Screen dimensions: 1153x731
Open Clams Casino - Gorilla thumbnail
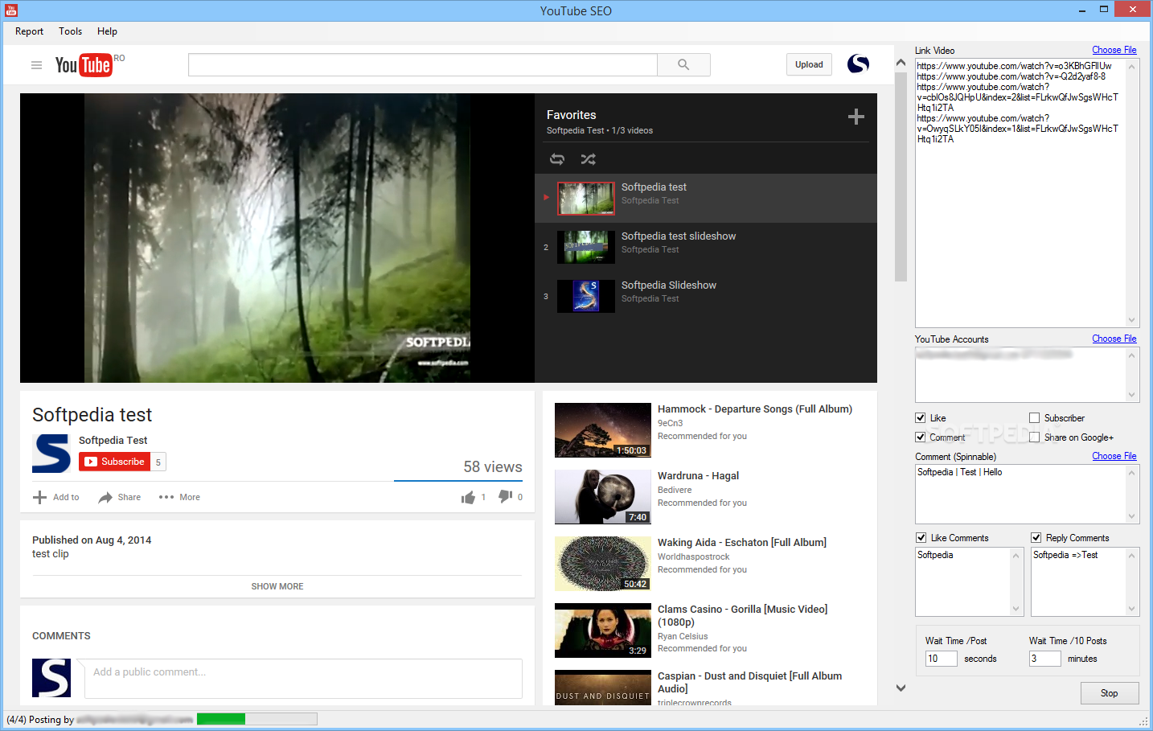coord(603,630)
